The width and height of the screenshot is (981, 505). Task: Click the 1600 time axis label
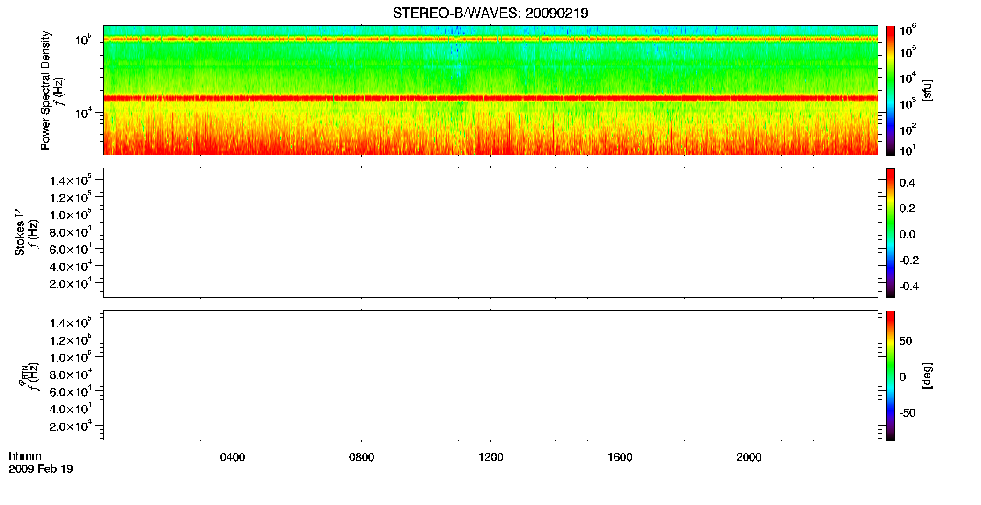coord(620,457)
